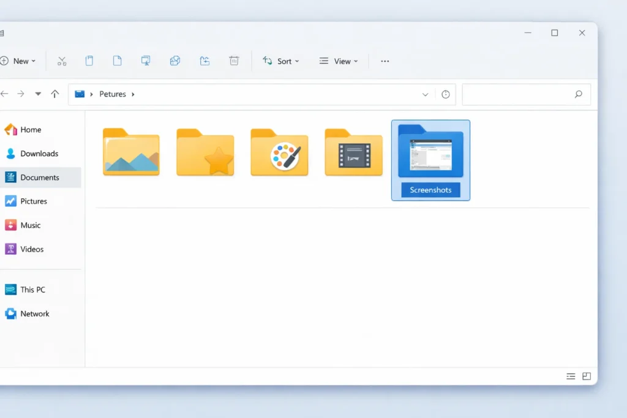Expand the address bar history chevron
627x418 pixels.
[x=425, y=94]
